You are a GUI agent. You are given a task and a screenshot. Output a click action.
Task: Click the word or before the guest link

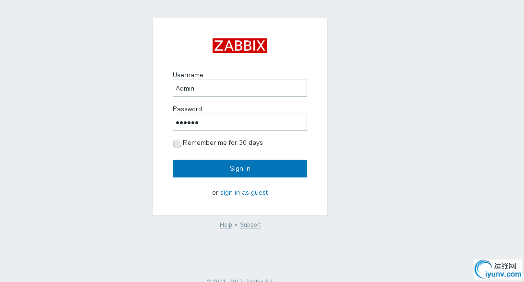click(215, 193)
